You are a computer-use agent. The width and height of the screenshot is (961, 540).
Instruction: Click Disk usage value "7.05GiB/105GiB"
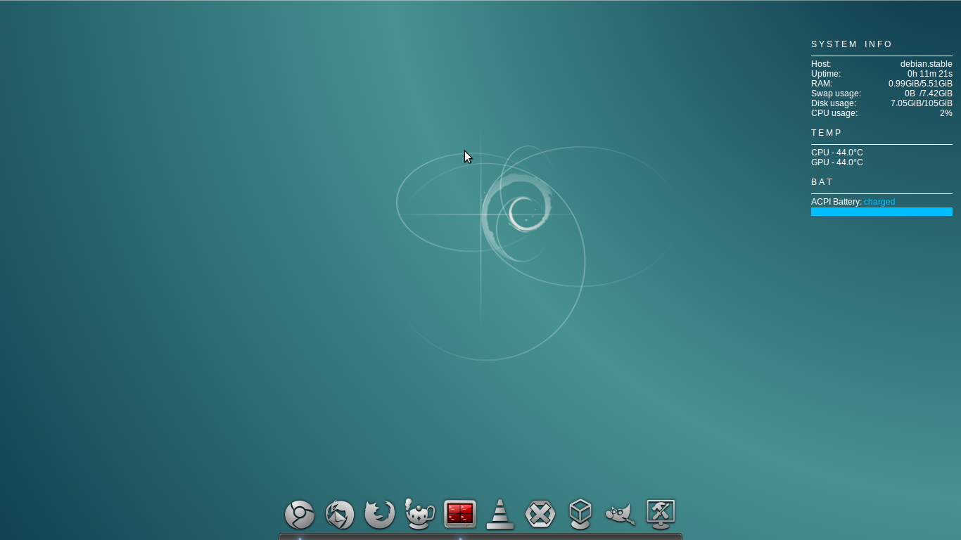[x=922, y=103]
